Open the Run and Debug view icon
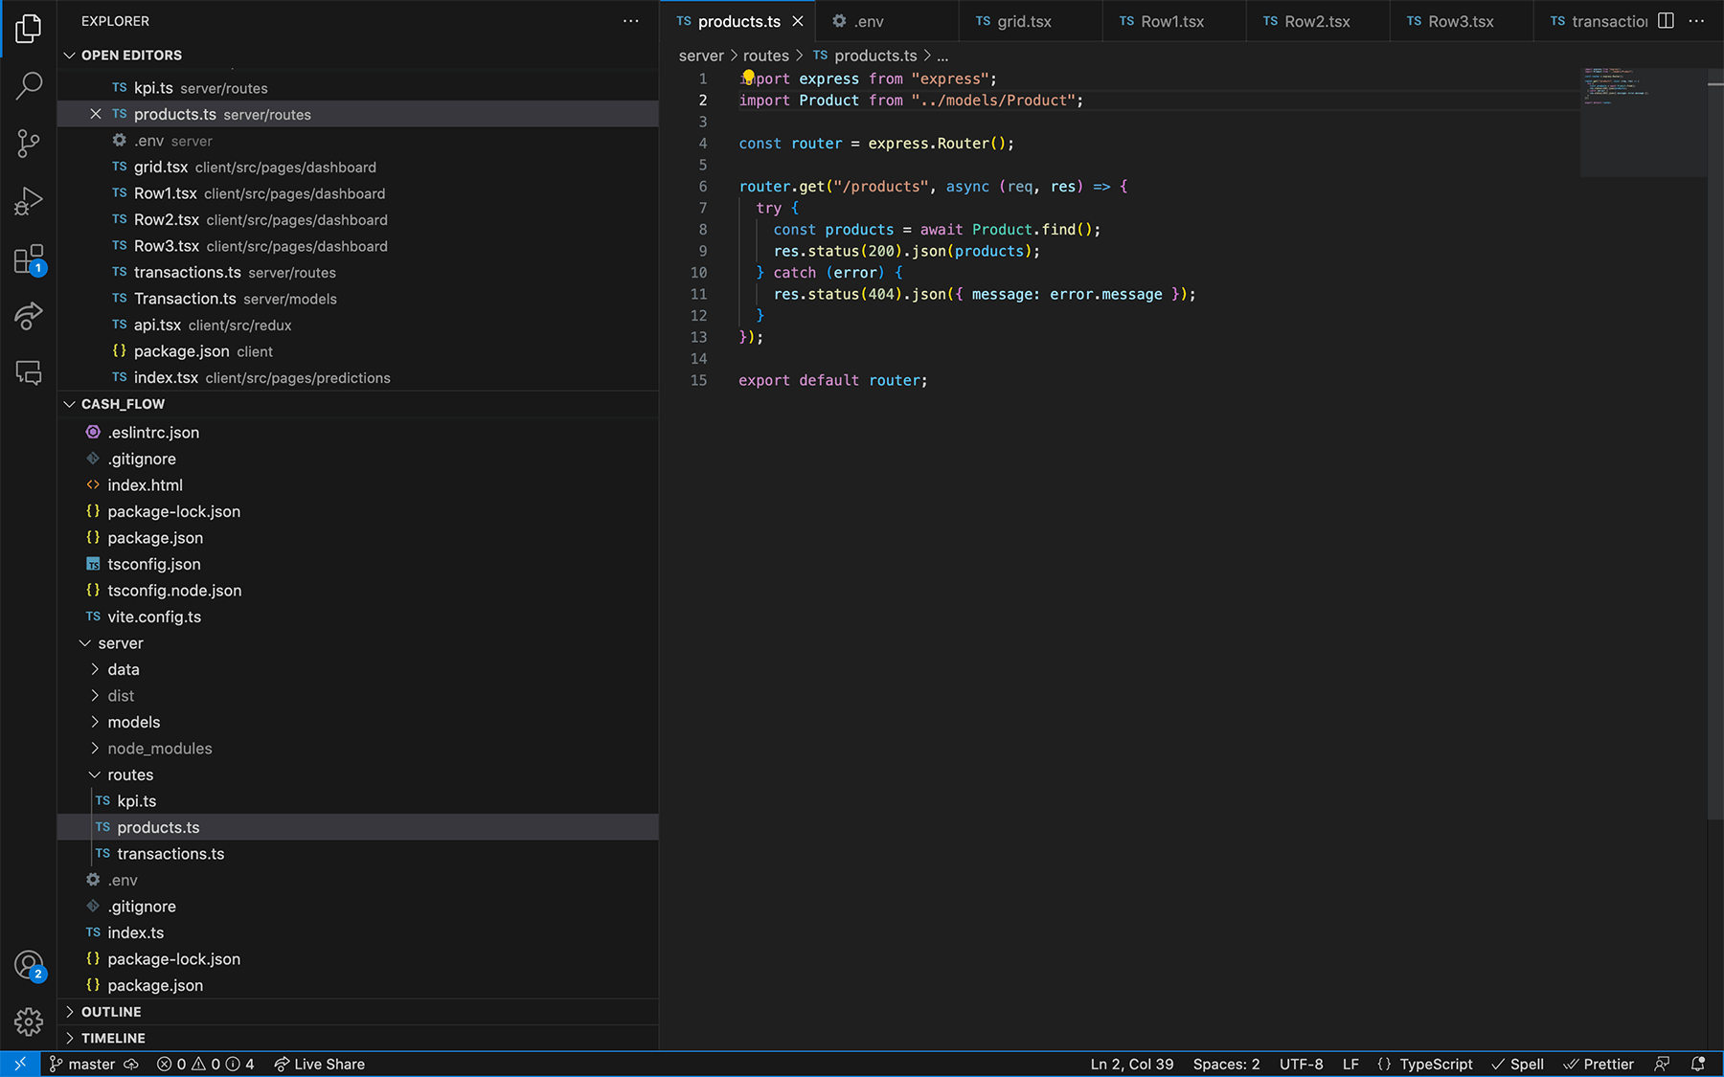Image resolution: width=1724 pixels, height=1077 pixels. [x=29, y=201]
